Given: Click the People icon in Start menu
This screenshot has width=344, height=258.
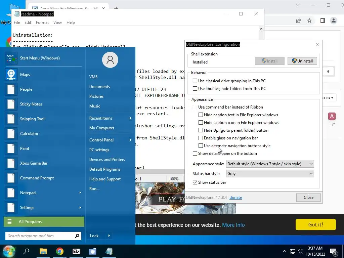Looking at the screenshot, I should [x=11, y=89].
